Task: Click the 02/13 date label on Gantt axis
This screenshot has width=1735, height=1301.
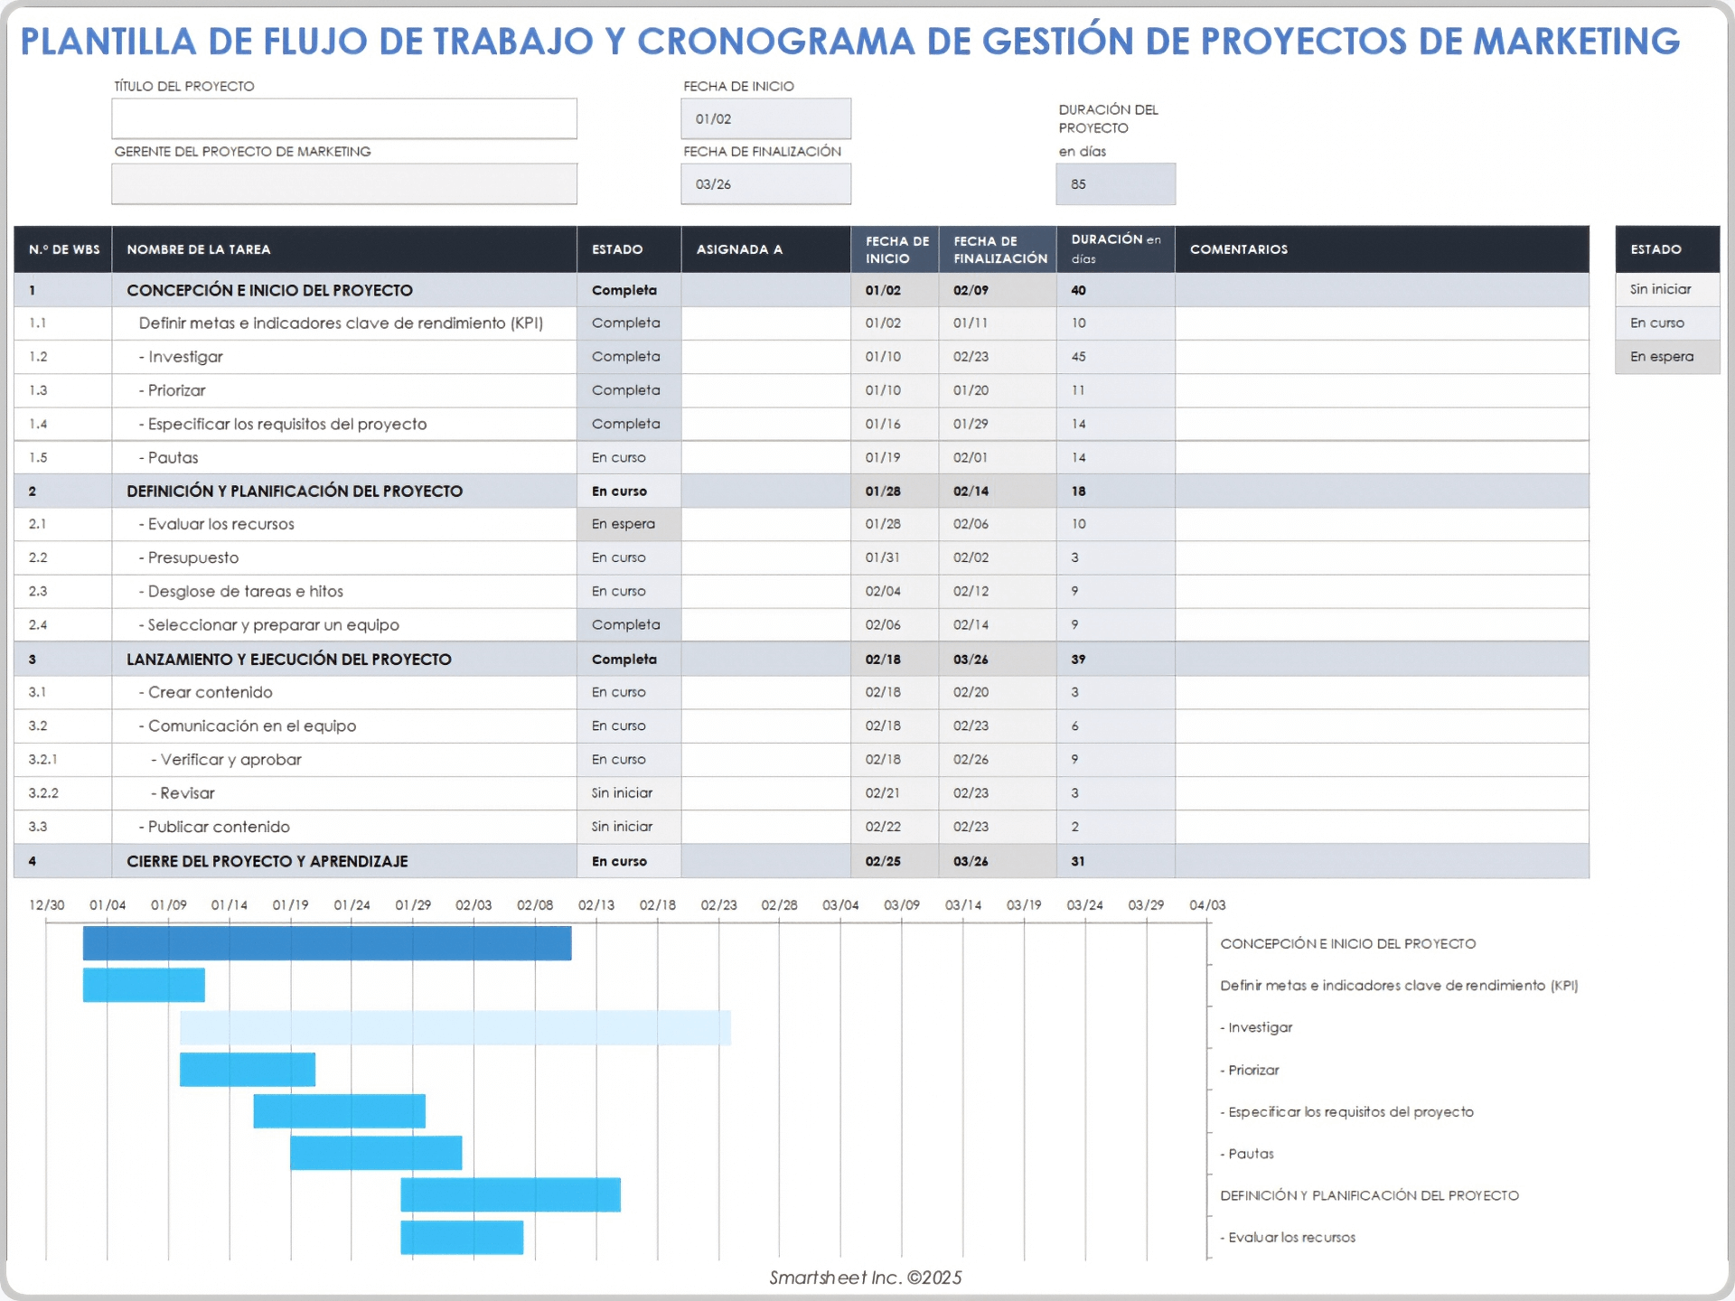Action: tap(596, 904)
